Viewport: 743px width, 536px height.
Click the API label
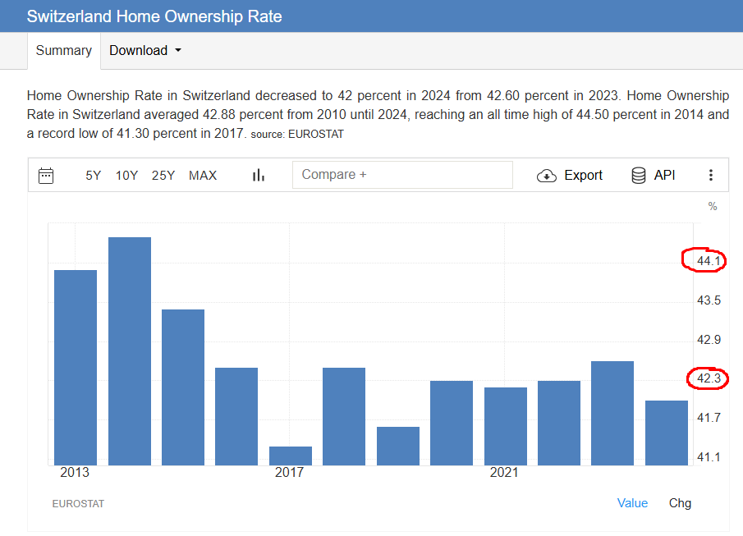664,175
